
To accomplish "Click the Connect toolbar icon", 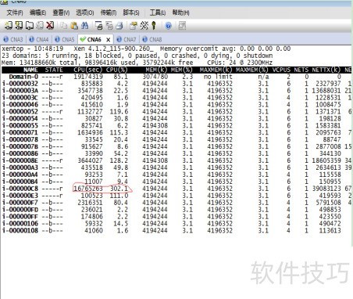I will pyautogui.click(x=9, y=25).
